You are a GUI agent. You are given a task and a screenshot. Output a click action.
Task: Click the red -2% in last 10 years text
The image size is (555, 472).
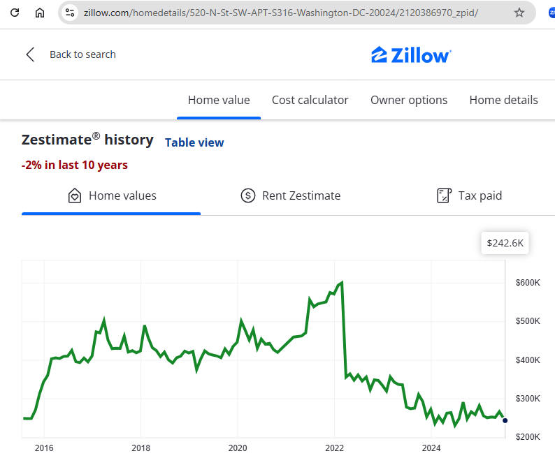pyautogui.click(x=75, y=165)
